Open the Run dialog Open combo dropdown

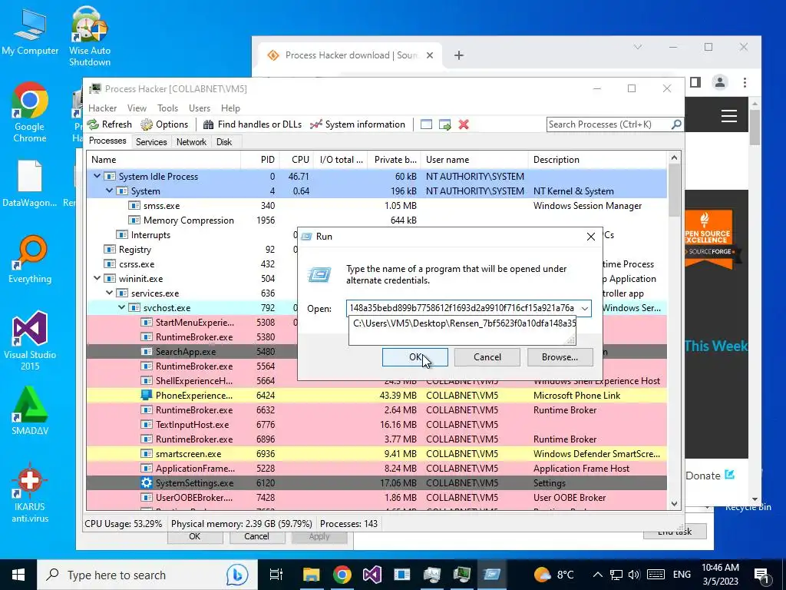pyautogui.click(x=584, y=308)
